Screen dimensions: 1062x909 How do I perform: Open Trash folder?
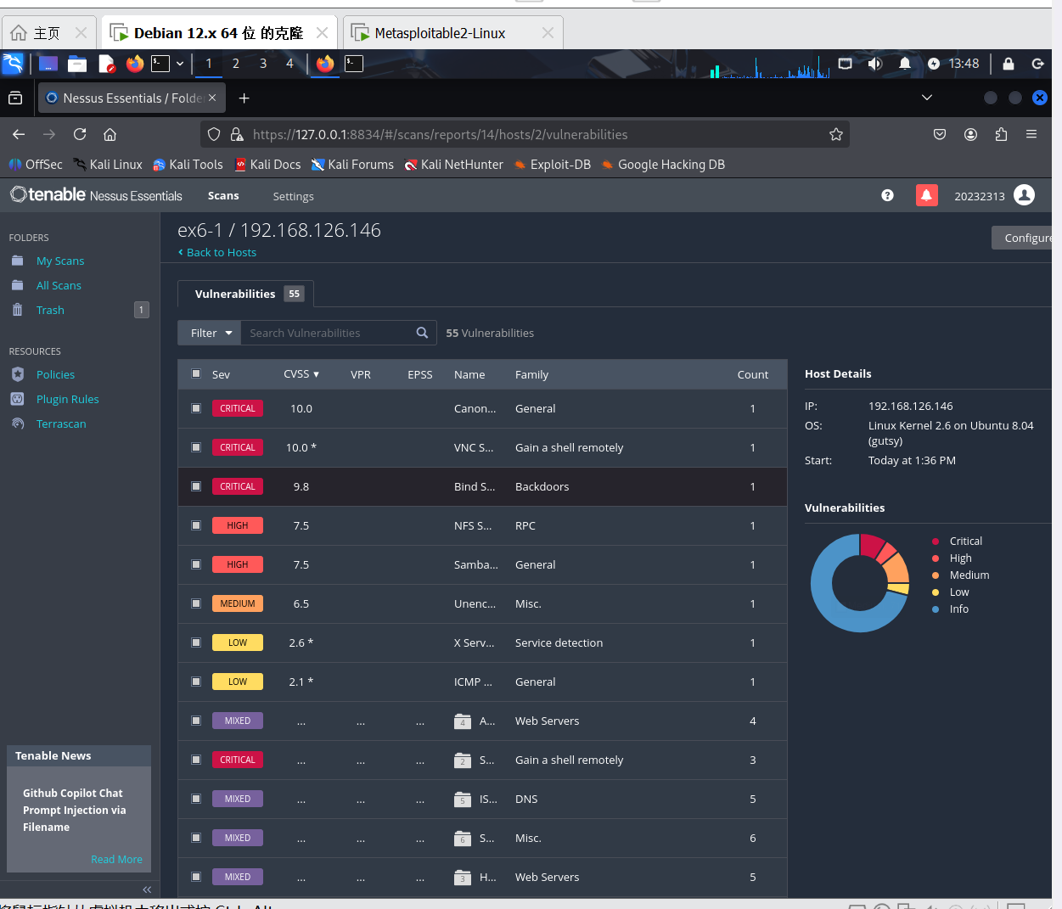pos(50,310)
